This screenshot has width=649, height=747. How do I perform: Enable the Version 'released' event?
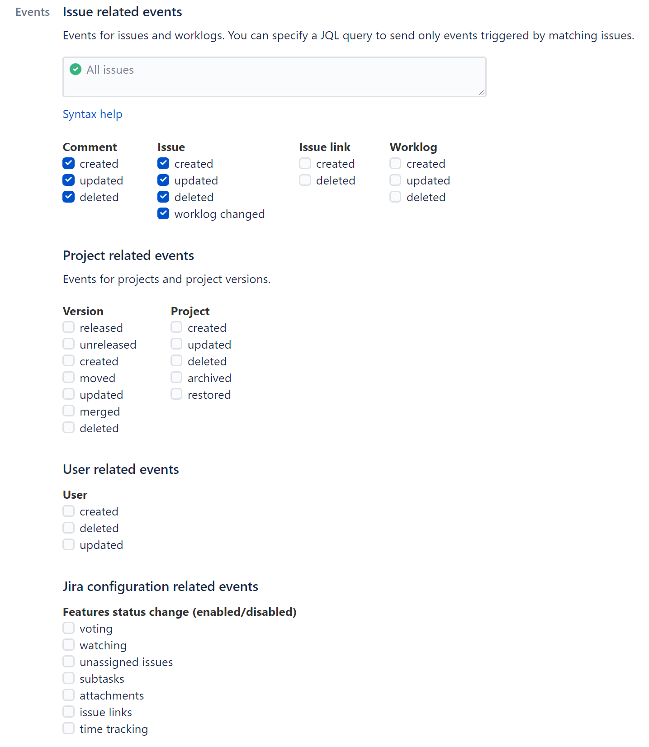click(x=68, y=327)
